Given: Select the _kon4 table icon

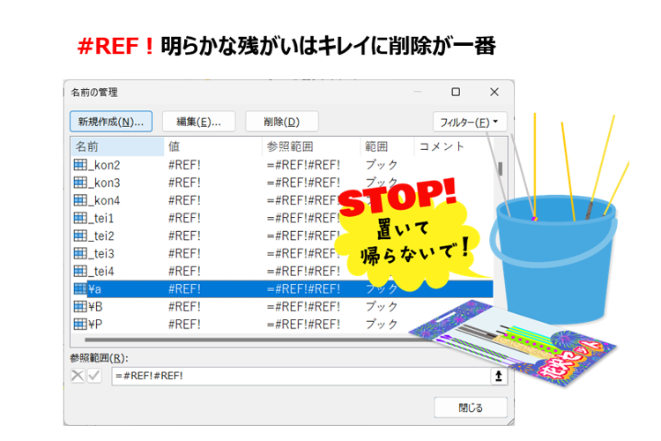Looking at the screenshot, I should [80, 200].
